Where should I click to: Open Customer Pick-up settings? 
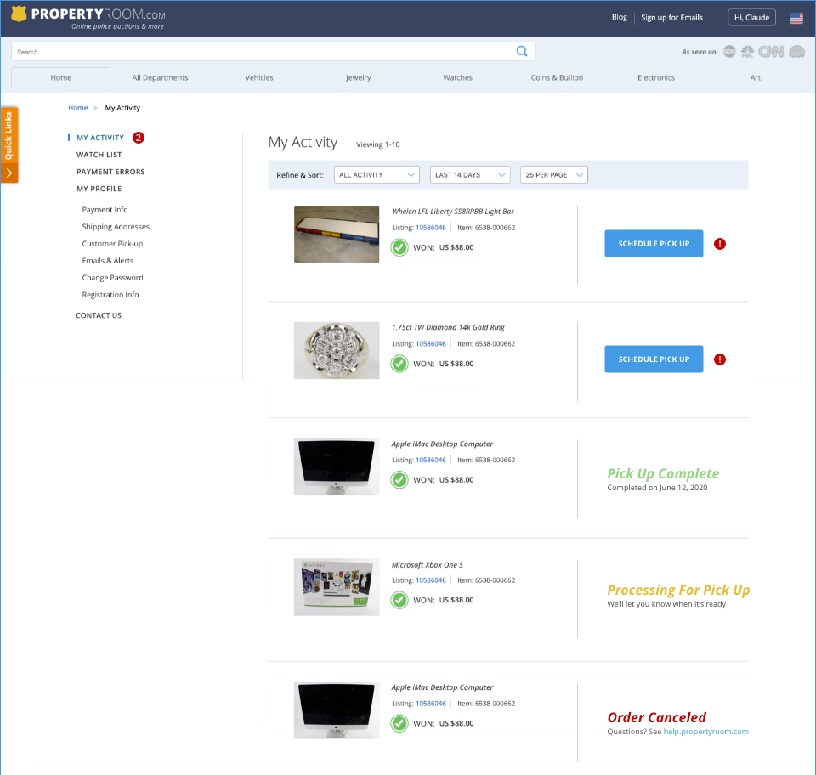pos(112,243)
